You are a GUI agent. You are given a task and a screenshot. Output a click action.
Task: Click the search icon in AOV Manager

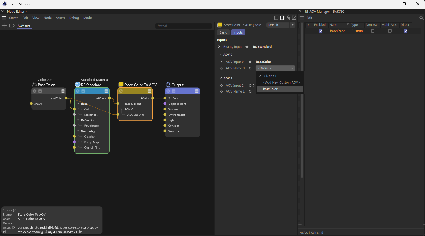tap(421, 18)
